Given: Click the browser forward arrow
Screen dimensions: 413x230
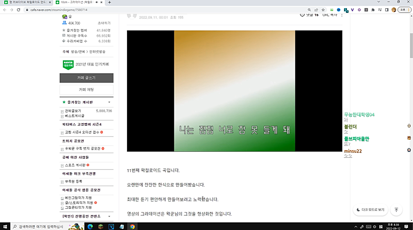Looking at the screenshot, I should pos(11,10).
